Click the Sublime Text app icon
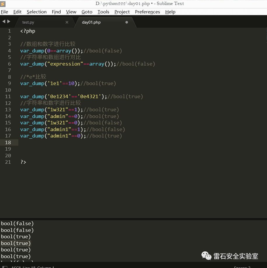 (x=3, y=4)
